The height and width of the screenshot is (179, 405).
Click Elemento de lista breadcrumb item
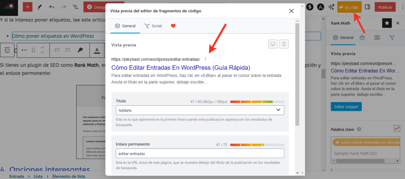pyautogui.click(x=69, y=176)
